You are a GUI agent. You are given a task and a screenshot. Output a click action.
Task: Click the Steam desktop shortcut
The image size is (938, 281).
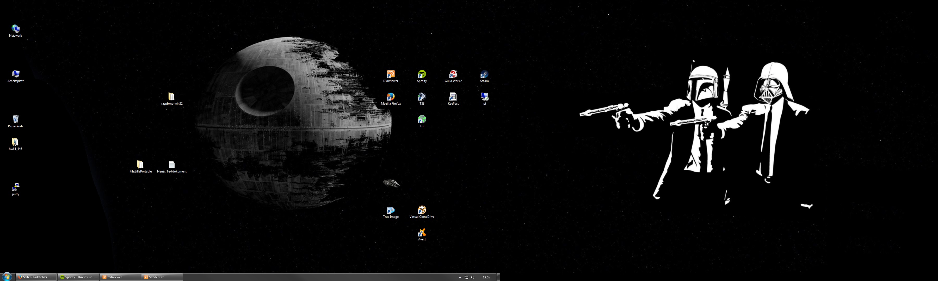tap(484, 74)
